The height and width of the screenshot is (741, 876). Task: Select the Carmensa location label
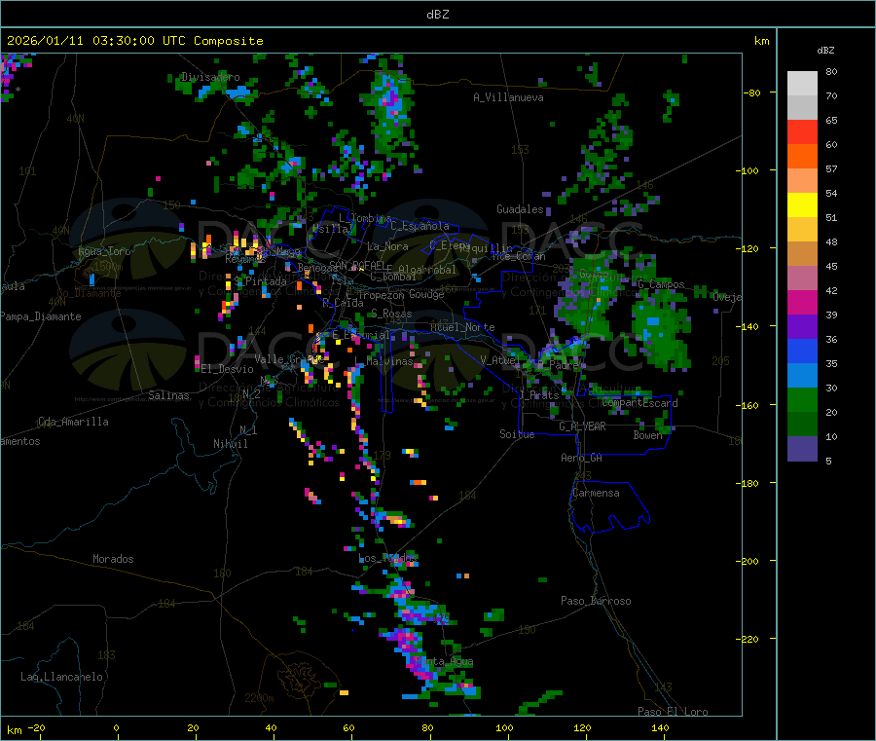point(596,493)
